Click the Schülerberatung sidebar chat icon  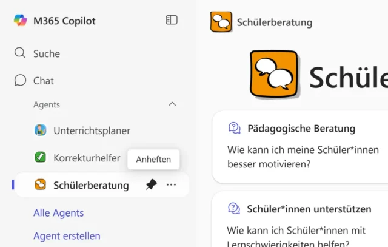(x=41, y=185)
